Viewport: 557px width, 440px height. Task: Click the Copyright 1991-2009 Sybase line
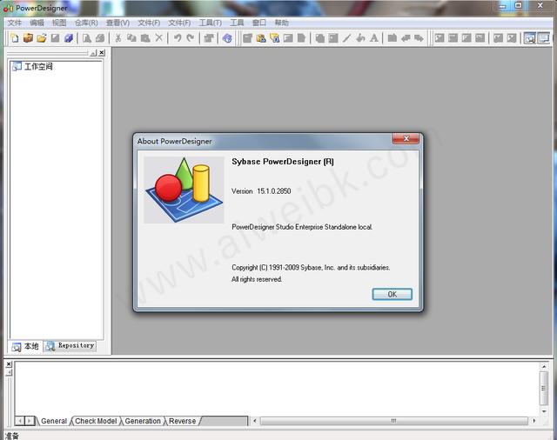tap(311, 267)
